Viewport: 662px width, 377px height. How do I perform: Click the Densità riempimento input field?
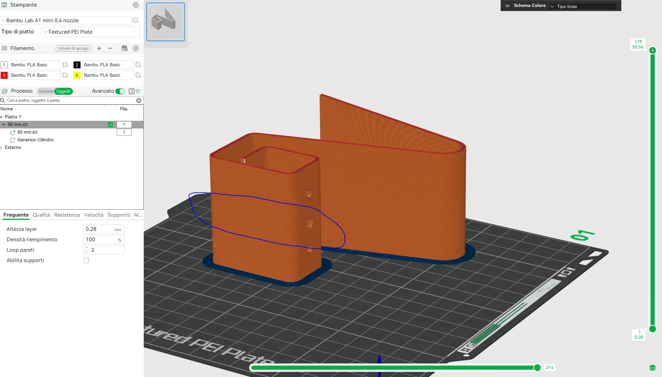point(103,240)
